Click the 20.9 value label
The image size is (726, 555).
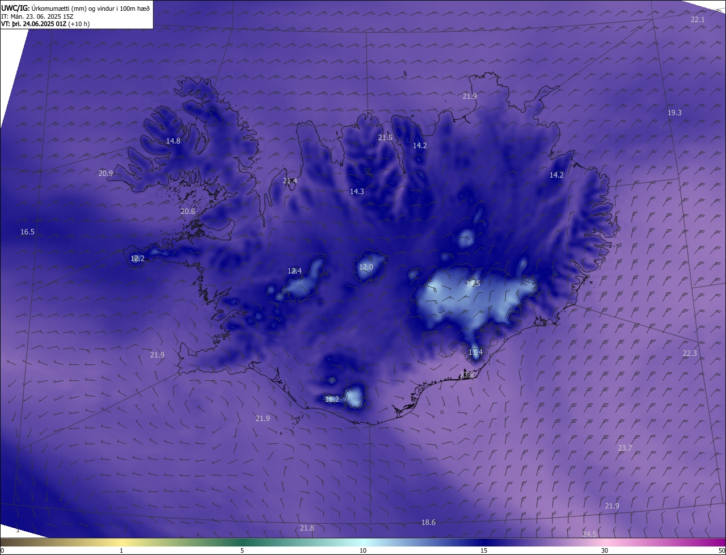point(105,174)
